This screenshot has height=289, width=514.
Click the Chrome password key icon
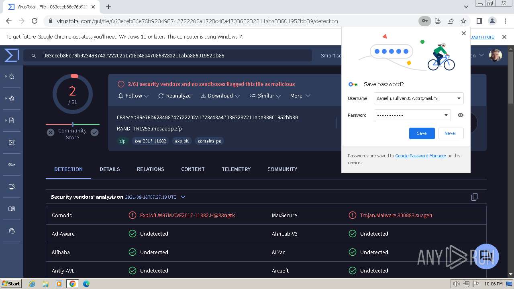click(x=424, y=21)
